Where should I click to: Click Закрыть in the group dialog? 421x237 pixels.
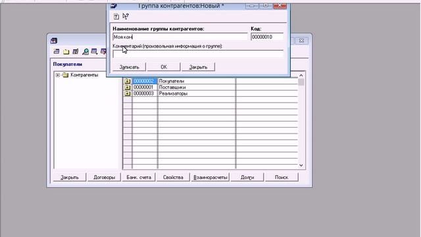(199, 67)
